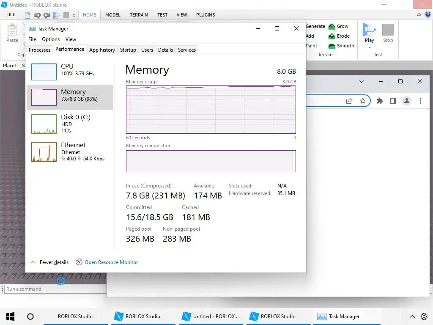This screenshot has height=325, width=433.
Task: Switch to the MODEL ribbon tab
Action: (112, 15)
